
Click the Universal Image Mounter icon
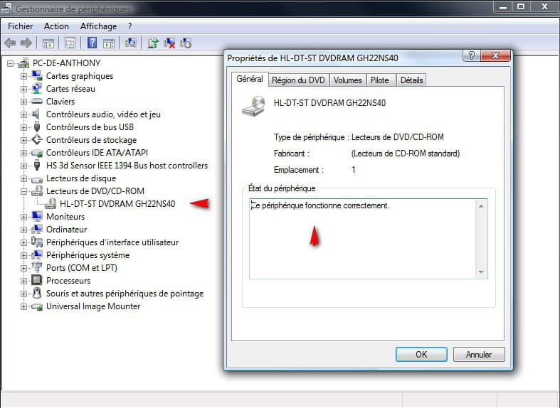[x=37, y=307]
